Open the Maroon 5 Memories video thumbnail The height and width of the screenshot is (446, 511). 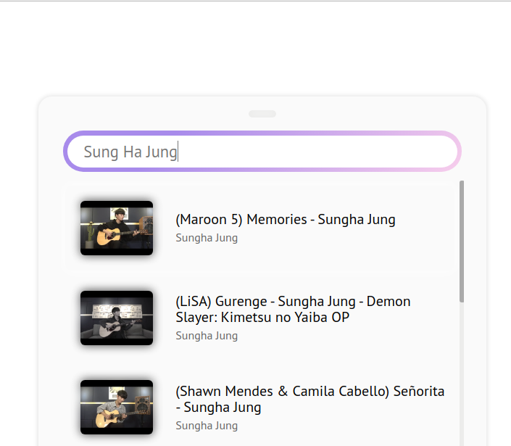point(117,228)
